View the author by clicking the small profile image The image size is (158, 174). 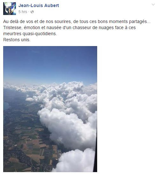10,9
